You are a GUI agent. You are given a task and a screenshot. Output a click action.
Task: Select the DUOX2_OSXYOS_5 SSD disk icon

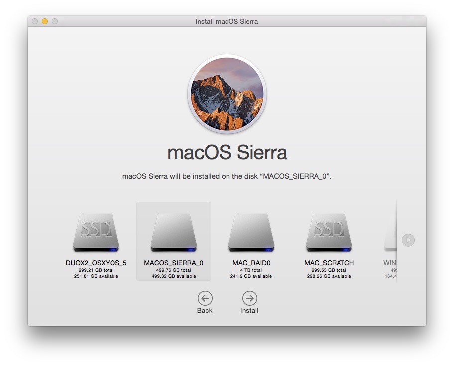tap(96, 233)
